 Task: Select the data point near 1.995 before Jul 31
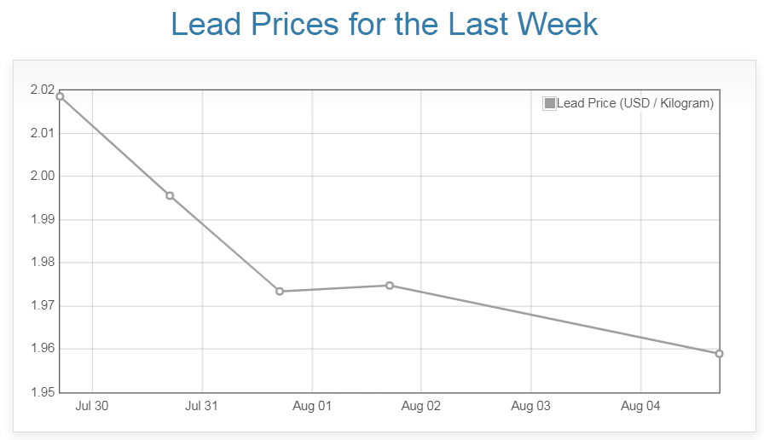170,196
